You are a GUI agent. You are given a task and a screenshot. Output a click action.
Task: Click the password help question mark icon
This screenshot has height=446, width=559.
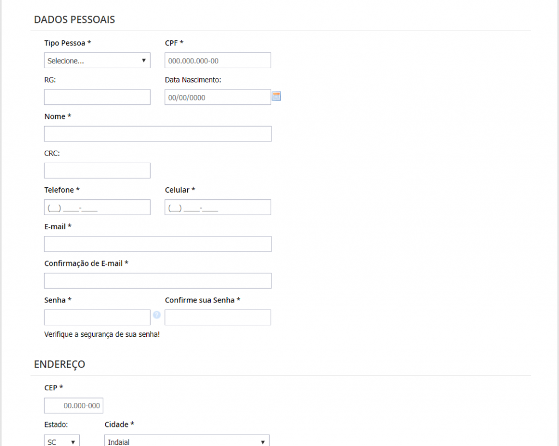coord(157,315)
